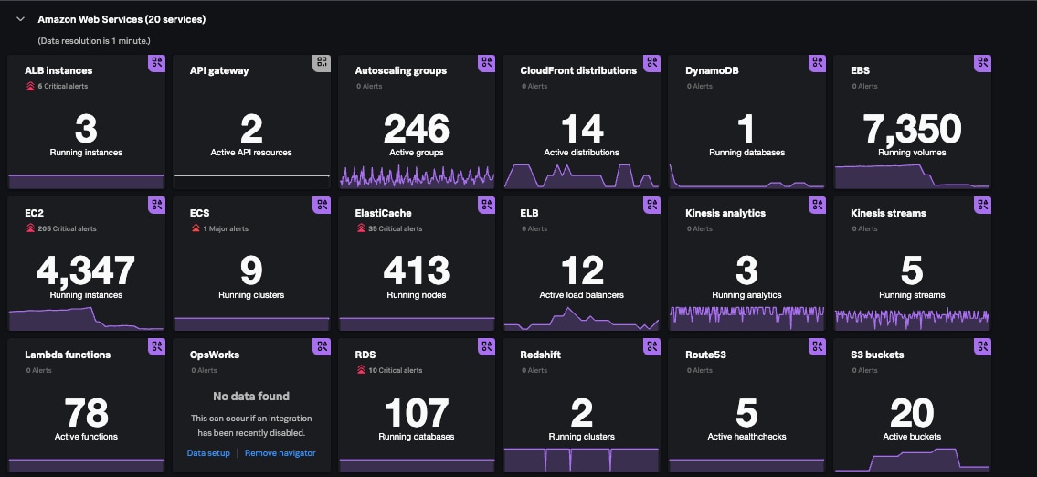The height and width of the screenshot is (477, 1037).
Task: Click the 14 active distributions value
Action: (582, 128)
